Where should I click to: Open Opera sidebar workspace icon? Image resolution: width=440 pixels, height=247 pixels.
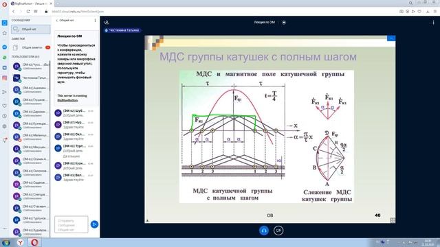(x=5, y=23)
